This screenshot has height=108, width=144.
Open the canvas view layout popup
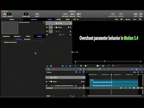click(141, 19)
